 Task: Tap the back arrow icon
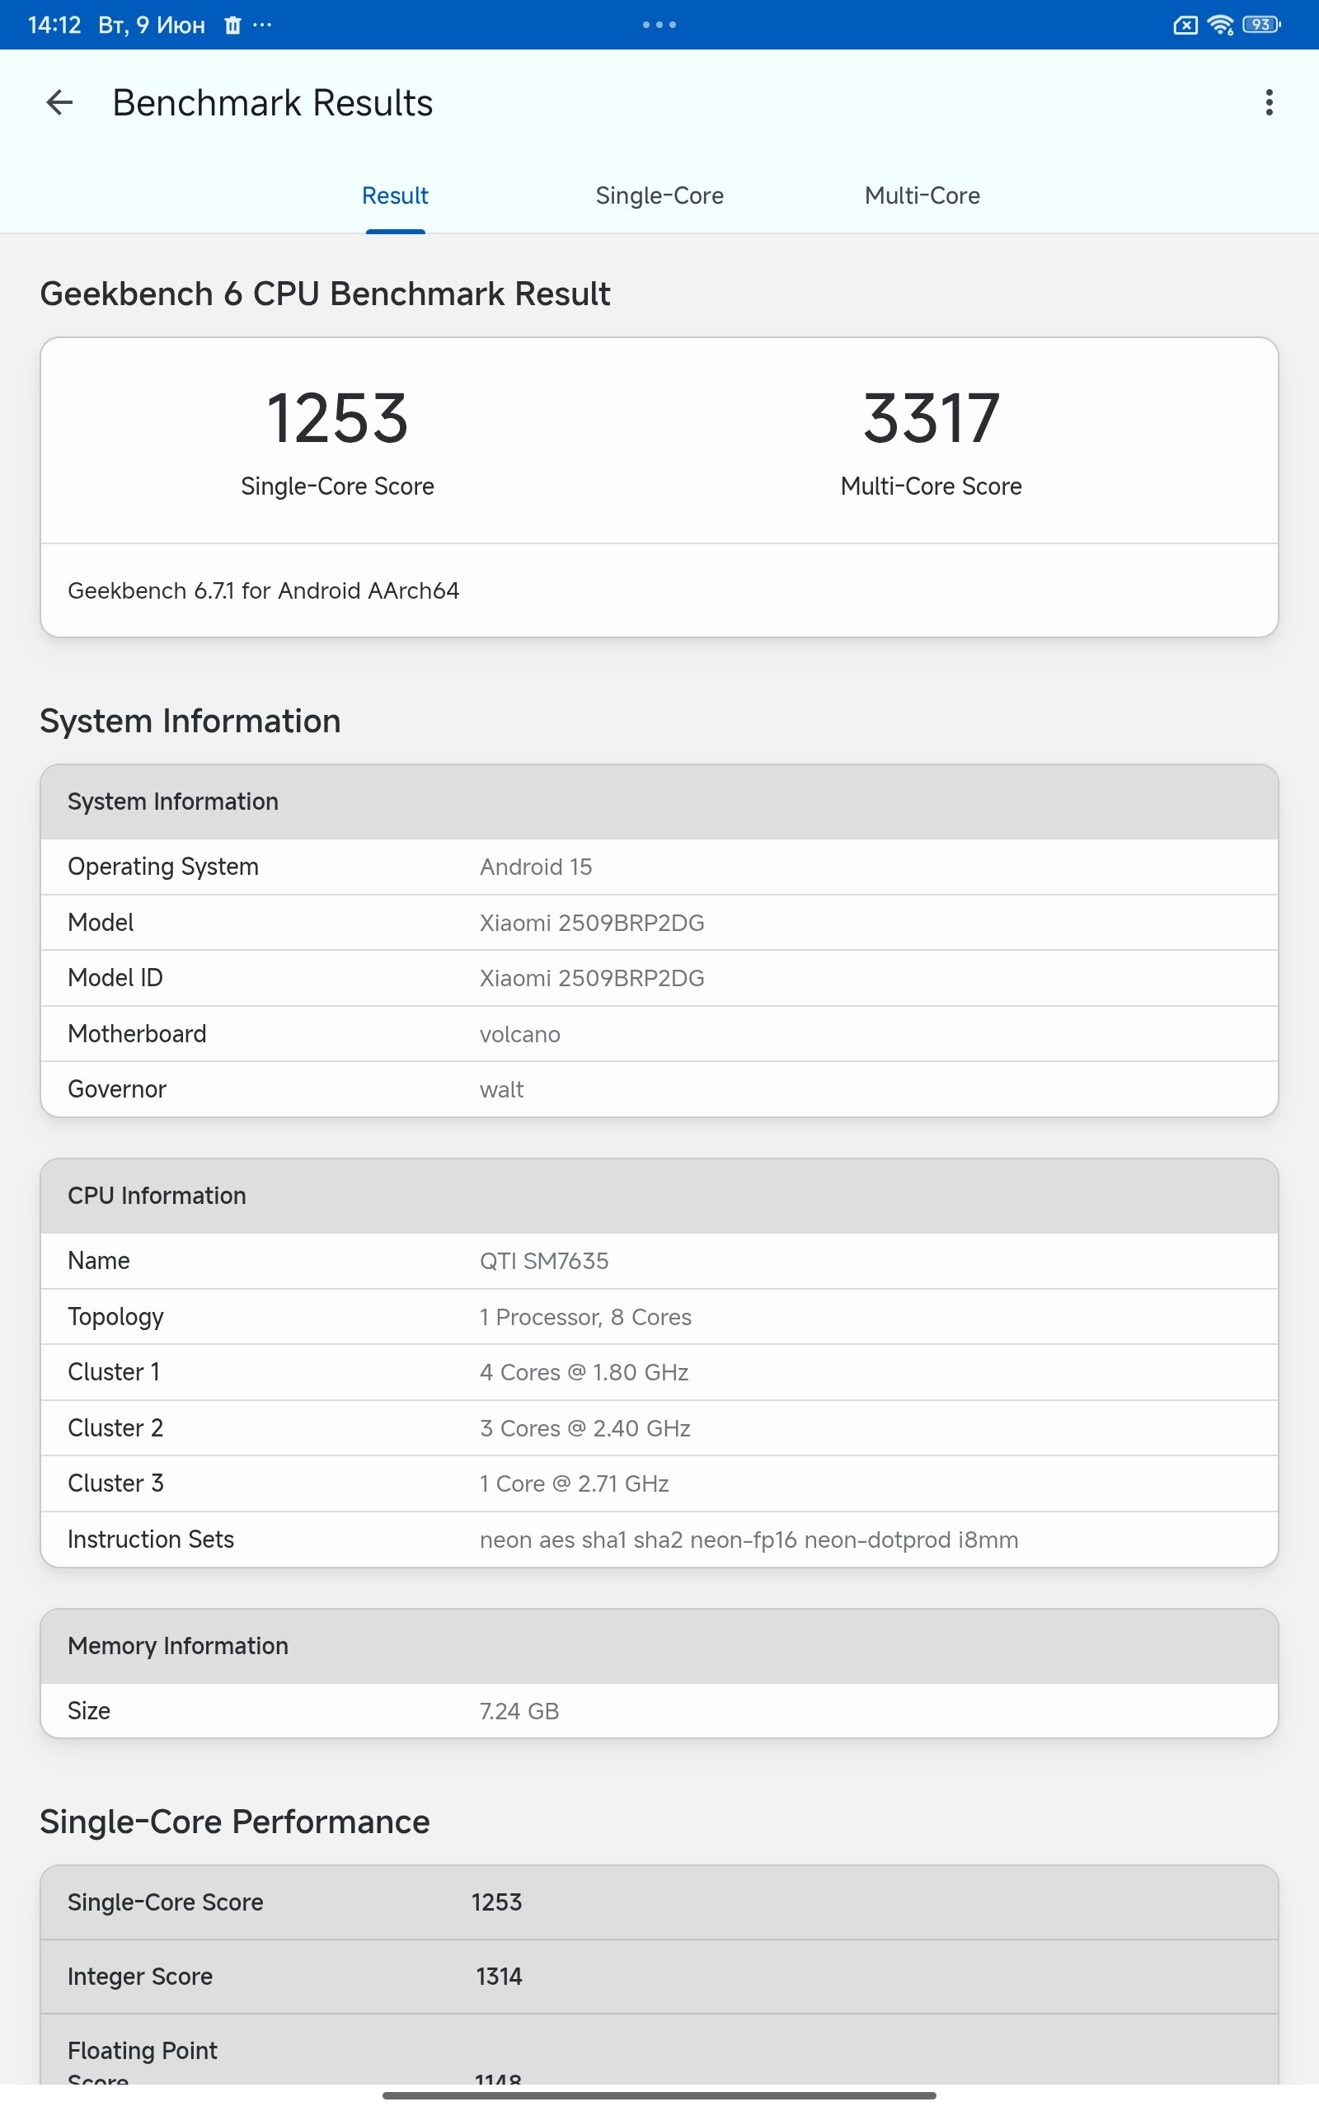click(x=59, y=103)
